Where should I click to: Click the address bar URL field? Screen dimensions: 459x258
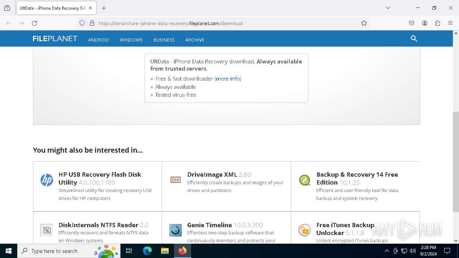point(222,23)
